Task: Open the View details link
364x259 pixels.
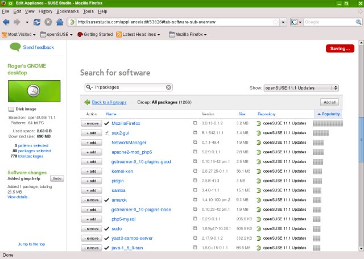Action: pyautogui.click(x=19, y=197)
